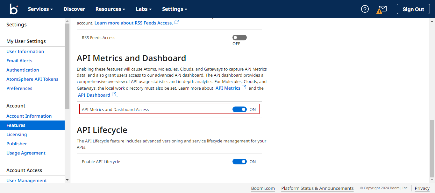Open the Privacy footer link
Screen dimensions: 435x193
422,188
